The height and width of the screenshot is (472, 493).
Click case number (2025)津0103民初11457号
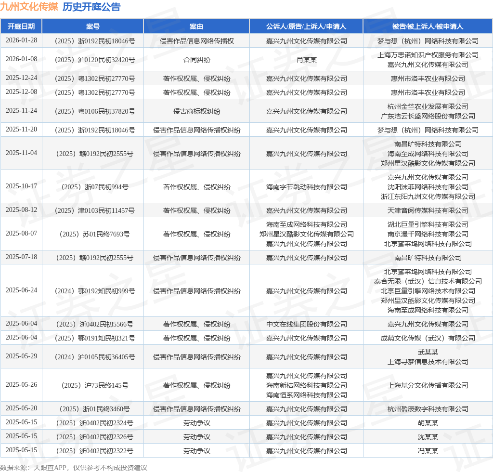(95, 210)
